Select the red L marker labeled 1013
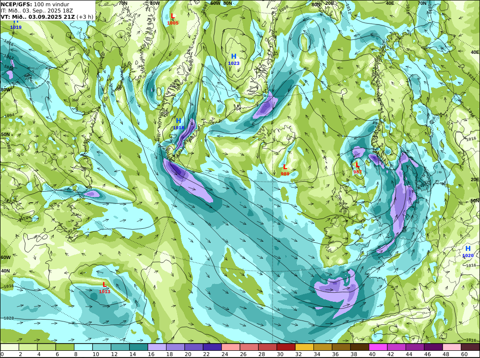Image resolution: width=480 pixels, height=358 pixels. pyautogui.click(x=104, y=285)
